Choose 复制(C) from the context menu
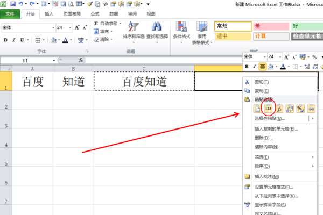Image resolution: width=323 pixels, height=215 pixels. [280, 91]
